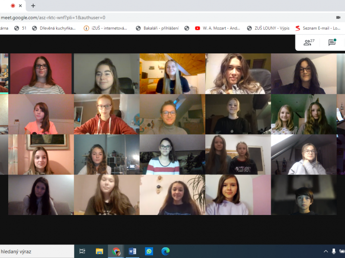This screenshot has width=345, height=258.
Task: Open the Bakaláři - přihlášení bookmark
Action: [x=158, y=28]
